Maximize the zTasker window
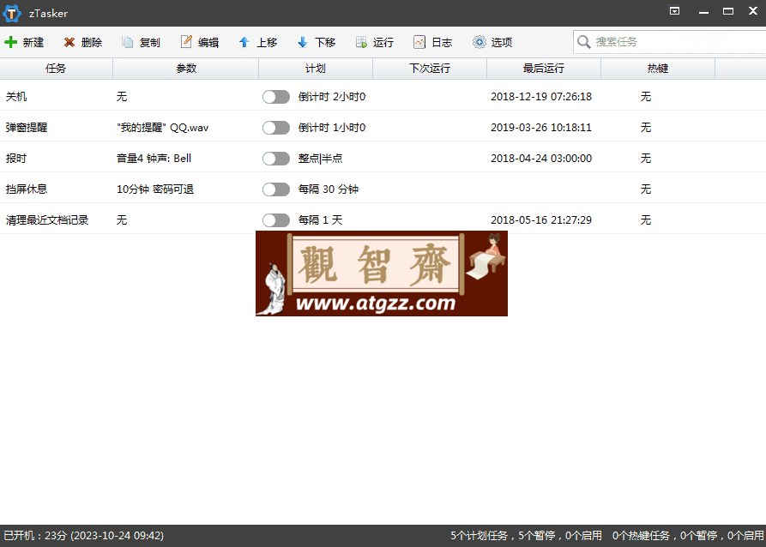The width and height of the screenshot is (766, 547). pyautogui.click(x=728, y=11)
